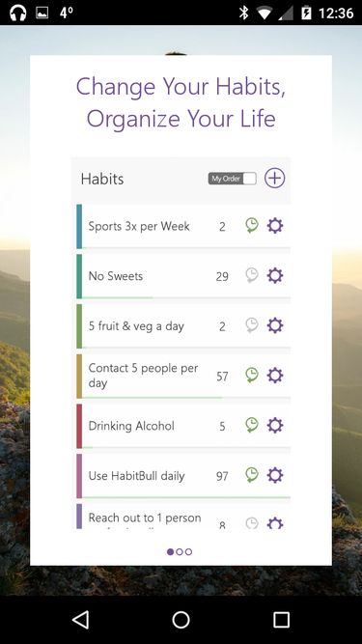Open settings gear for Contact 5 people per day

[x=275, y=376]
